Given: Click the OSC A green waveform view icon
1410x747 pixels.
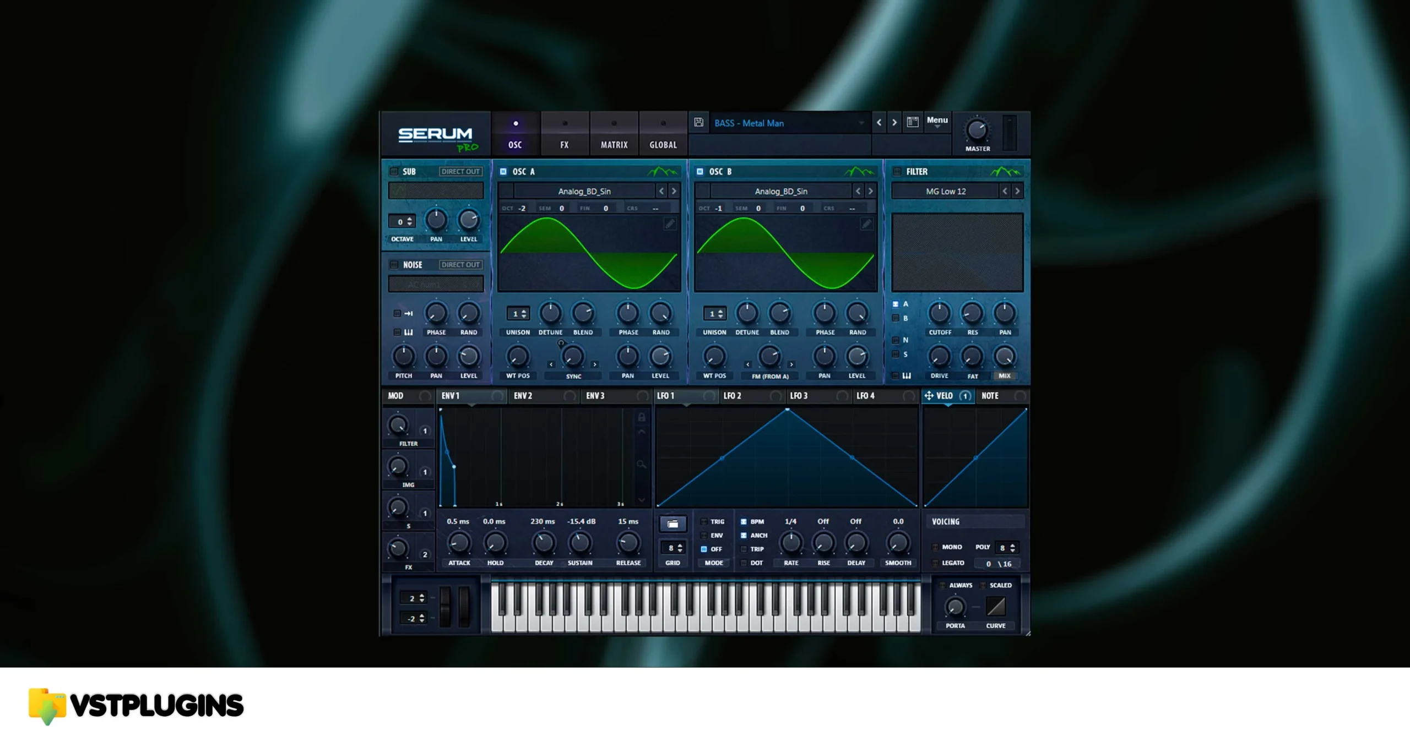Looking at the screenshot, I should coord(663,172).
